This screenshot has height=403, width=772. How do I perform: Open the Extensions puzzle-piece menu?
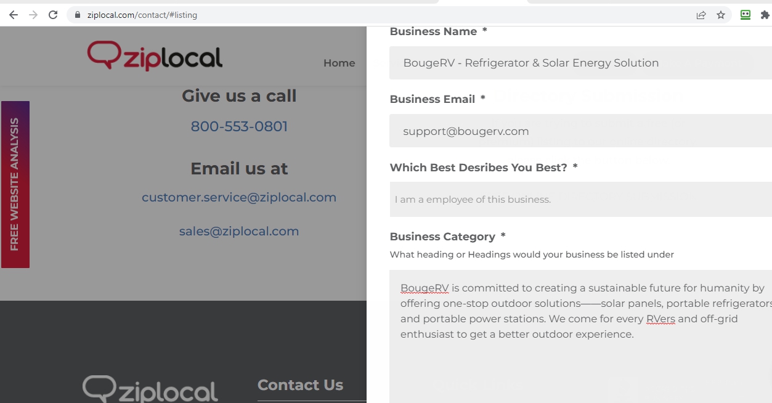click(x=765, y=15)
